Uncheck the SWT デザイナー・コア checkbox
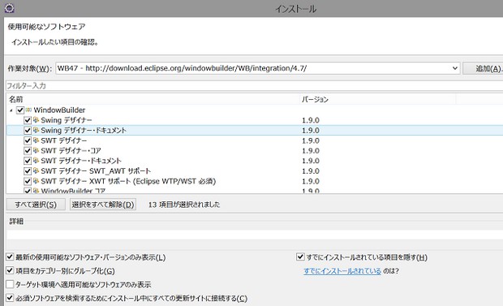This screenshot has width=503, height=306. click(28, 151)
